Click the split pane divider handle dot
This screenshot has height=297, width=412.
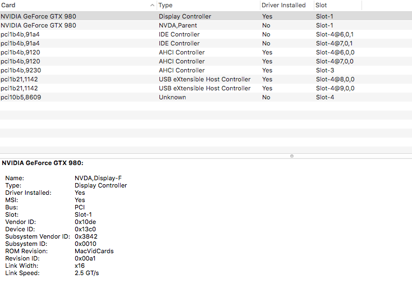pyautogui.click(x=292, y=156)
